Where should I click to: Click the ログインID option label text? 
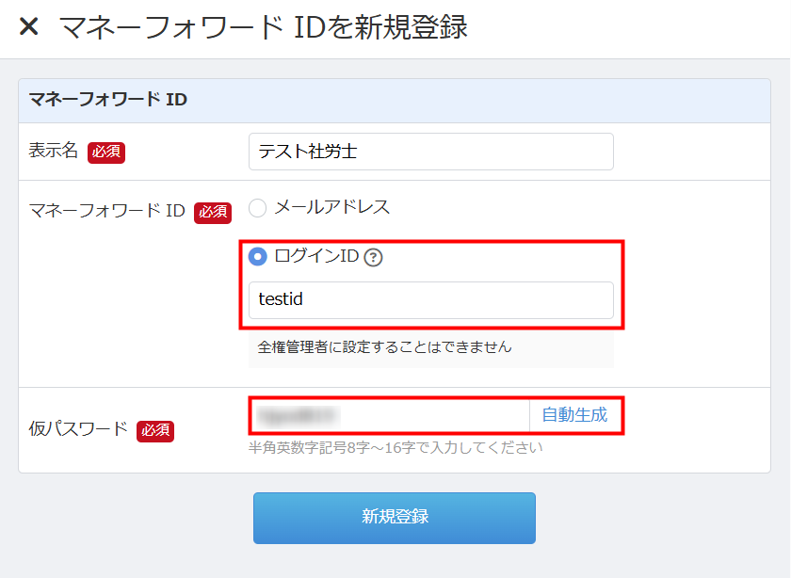tap(316, 256)
